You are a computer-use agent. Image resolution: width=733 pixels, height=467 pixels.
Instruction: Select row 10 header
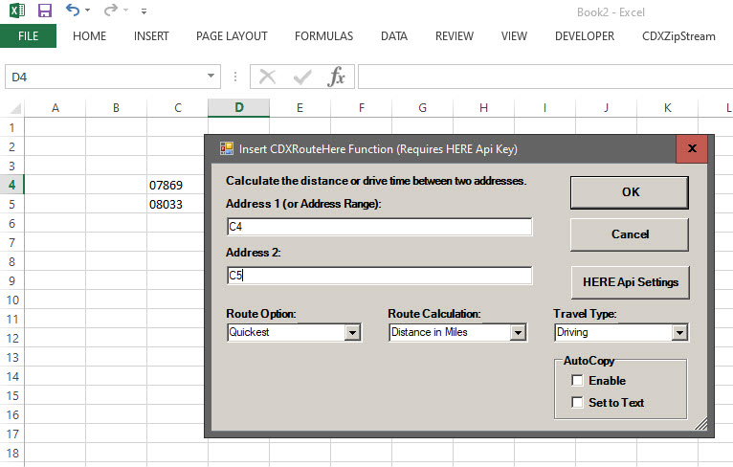[11, 300]
